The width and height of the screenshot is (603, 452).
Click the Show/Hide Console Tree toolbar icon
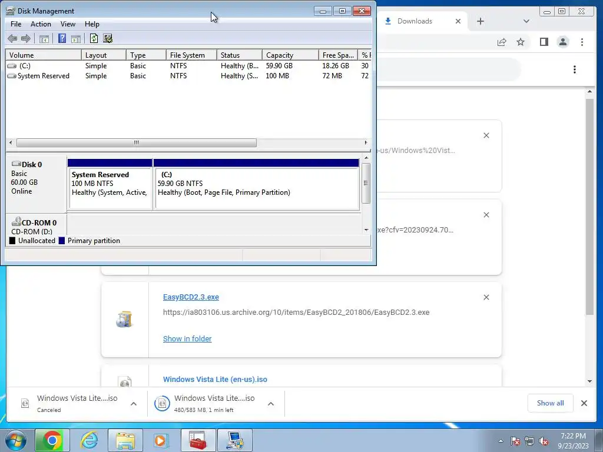[44, 38]
